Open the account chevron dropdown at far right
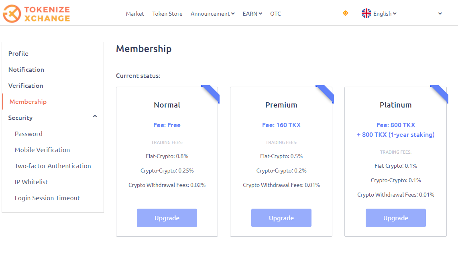The width and height of the screenshot is (458, 264). (440, 13)
